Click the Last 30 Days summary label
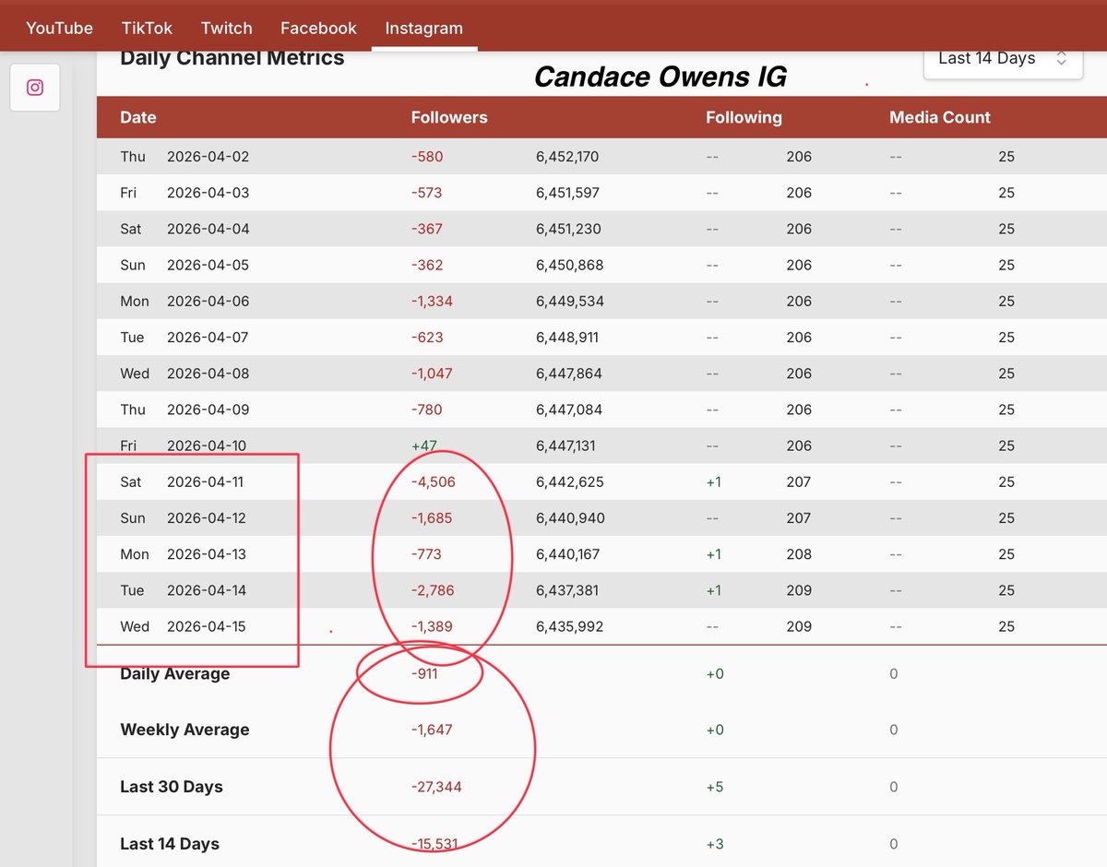 pyautogui.click(x=172, y=787)
